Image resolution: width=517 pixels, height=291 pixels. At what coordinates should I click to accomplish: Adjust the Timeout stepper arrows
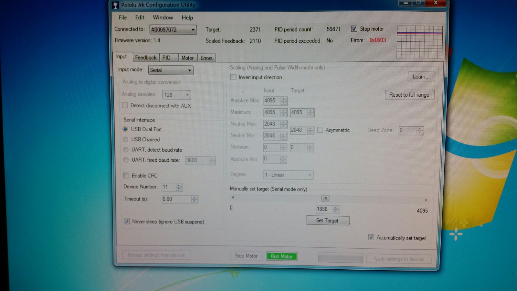point(194,199)
